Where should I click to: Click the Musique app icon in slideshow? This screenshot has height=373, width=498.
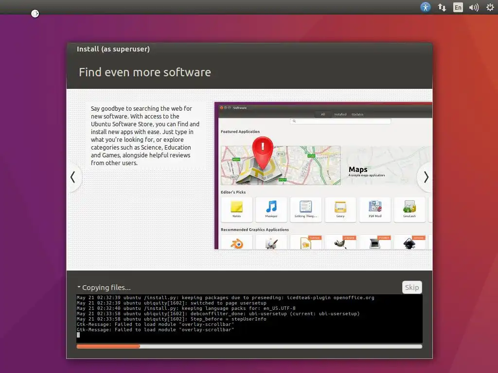click(271, 206)
